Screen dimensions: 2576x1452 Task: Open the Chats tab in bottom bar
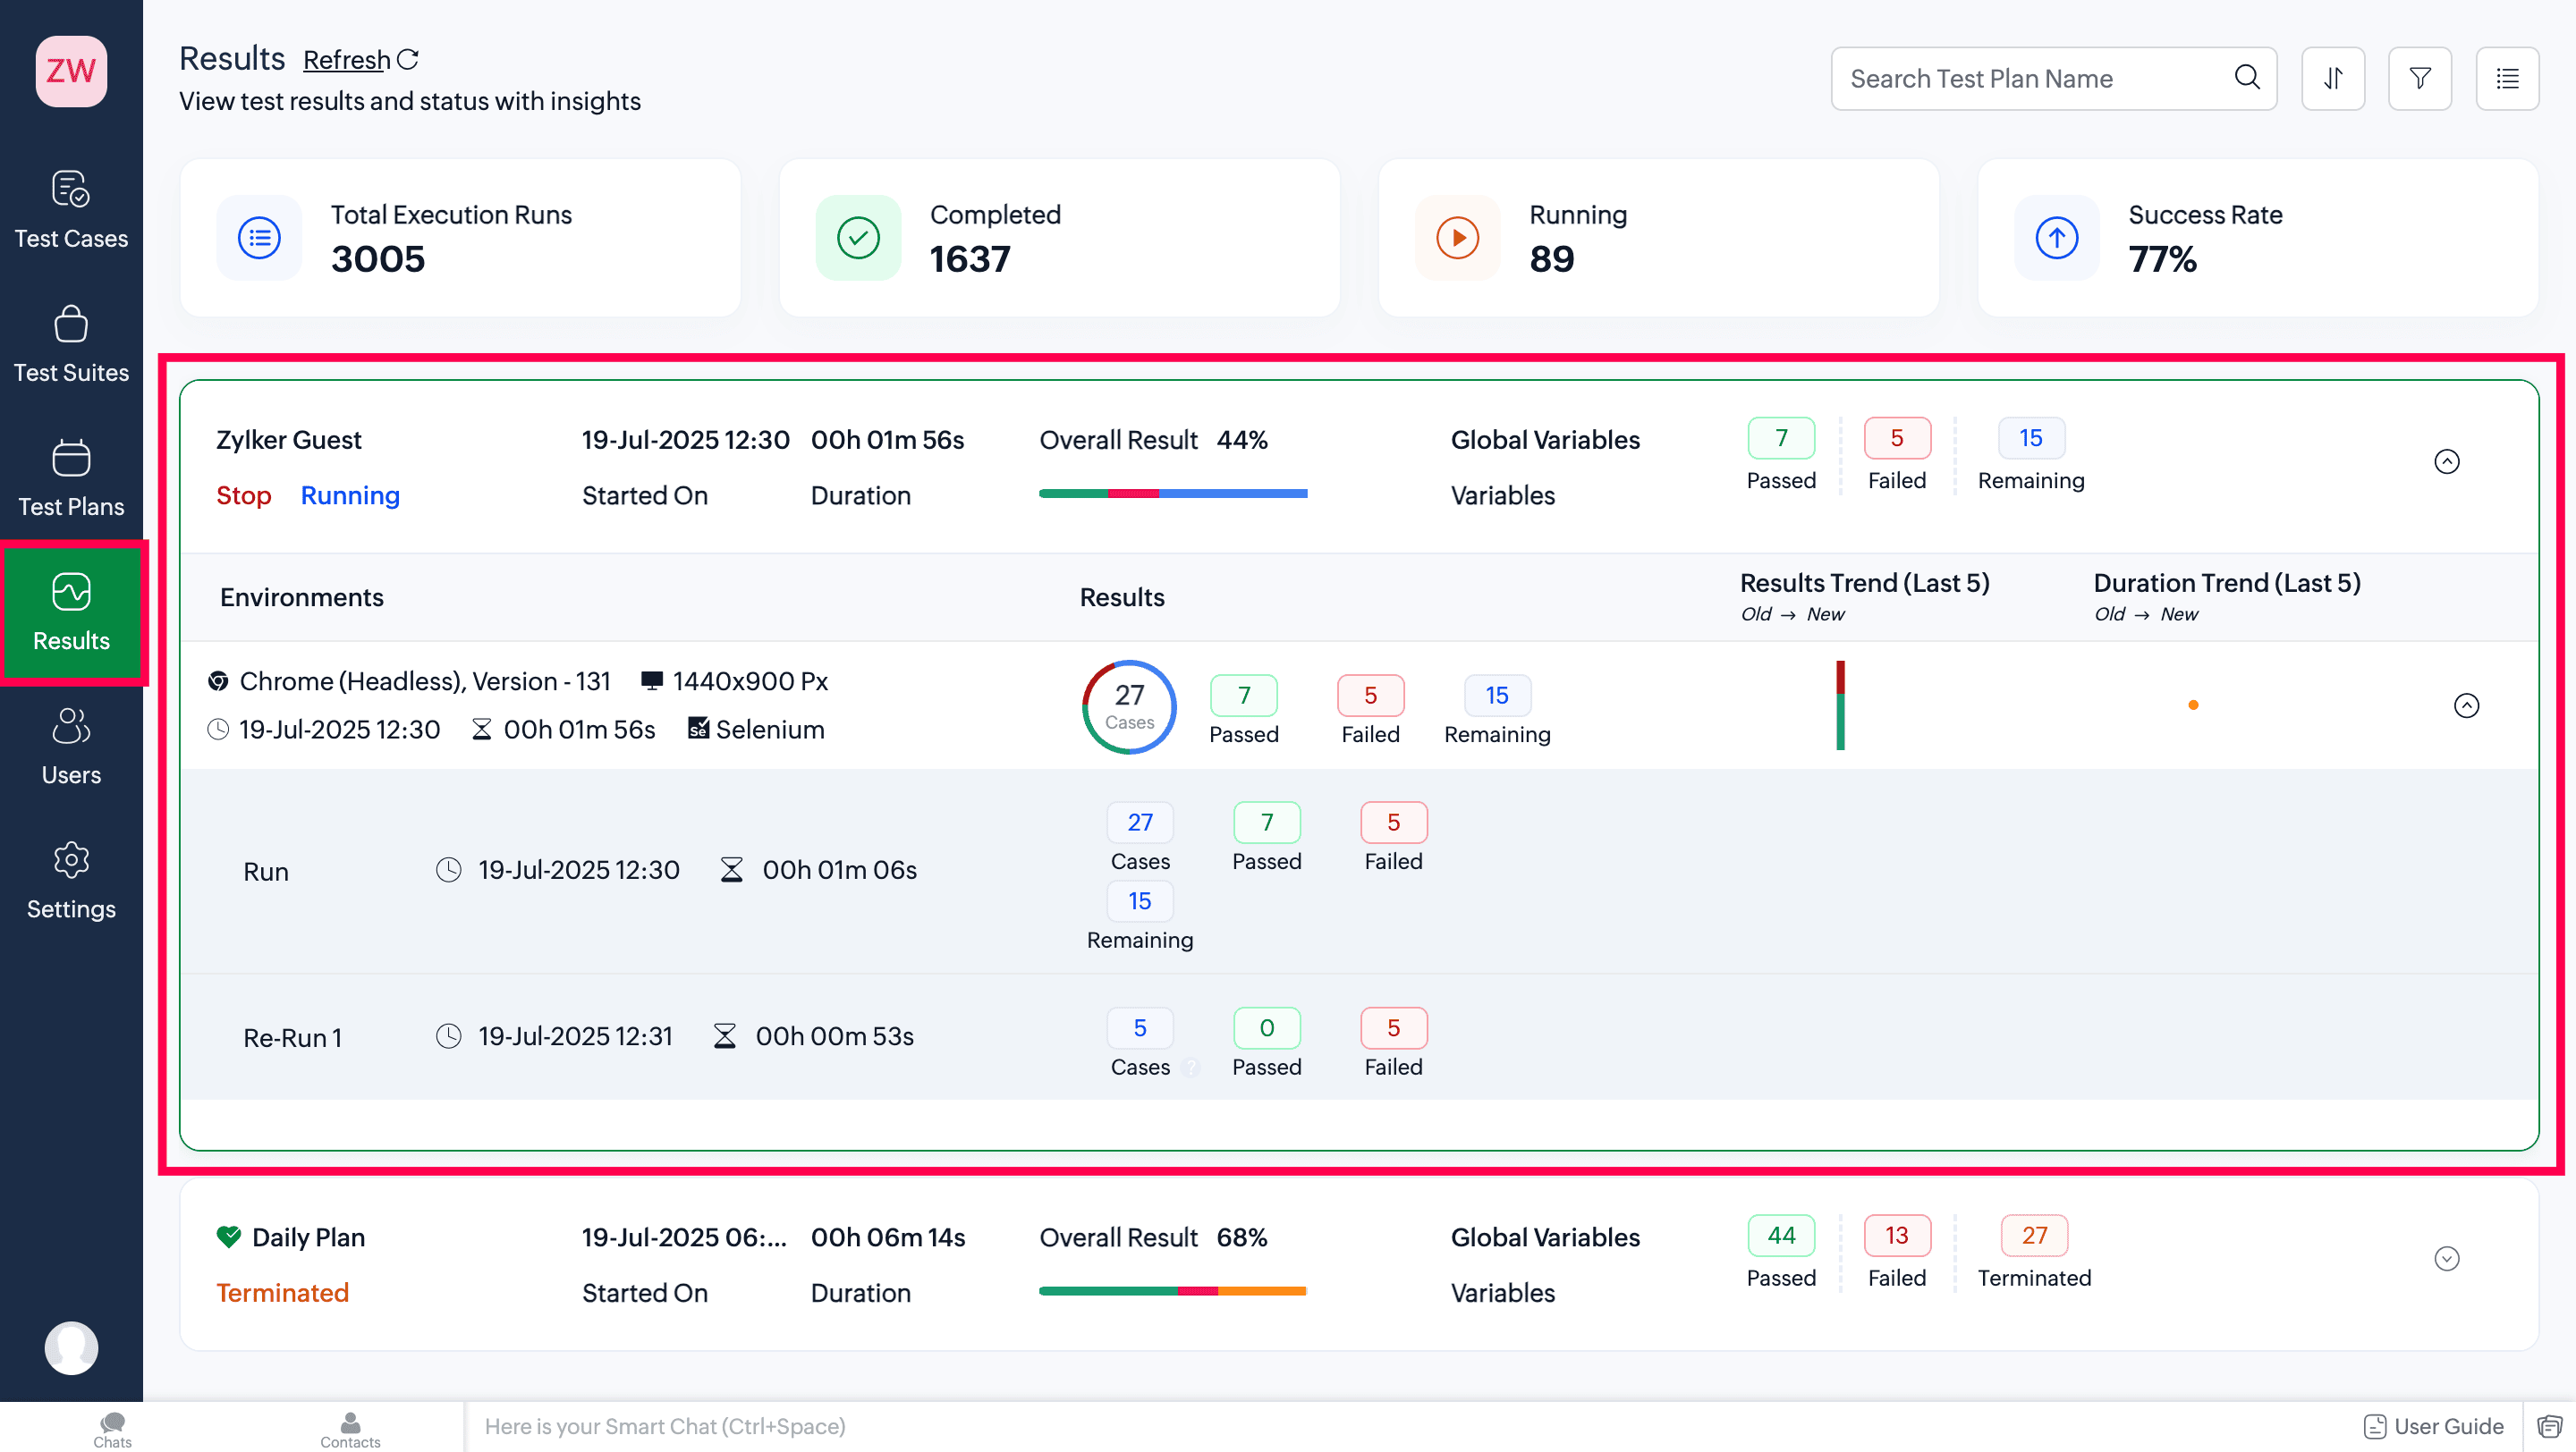point(112,1428)
